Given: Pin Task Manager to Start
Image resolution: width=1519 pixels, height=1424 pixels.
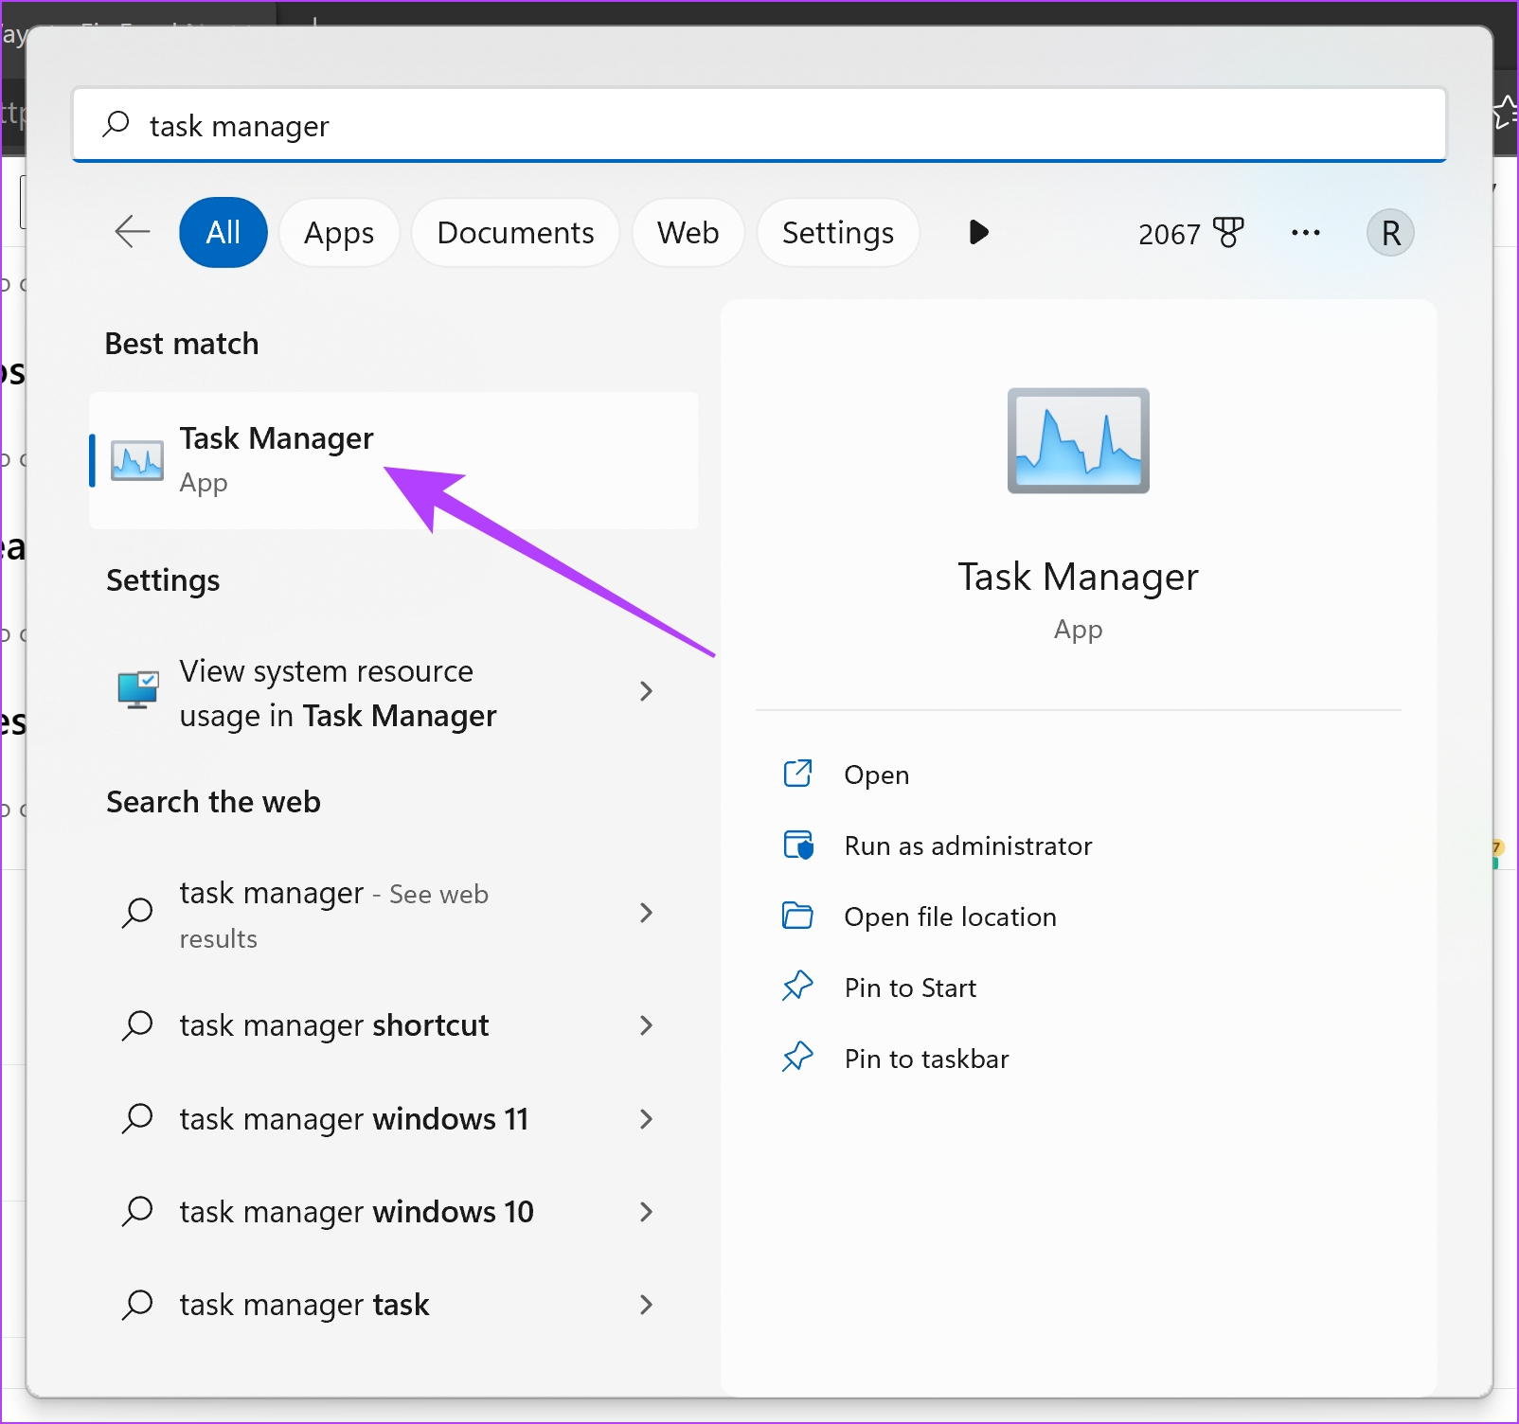Looking at the screenshot, I should [909, 987].
